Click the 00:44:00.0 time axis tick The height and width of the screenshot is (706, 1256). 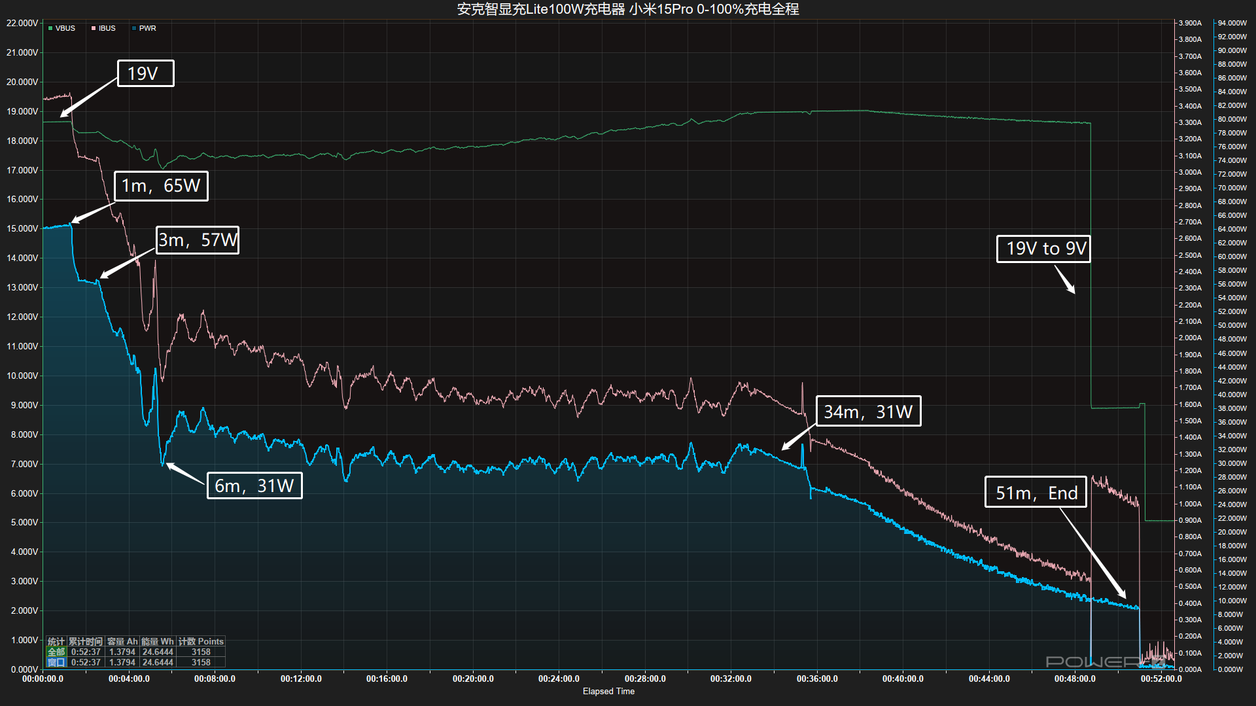tap(989, 679)
